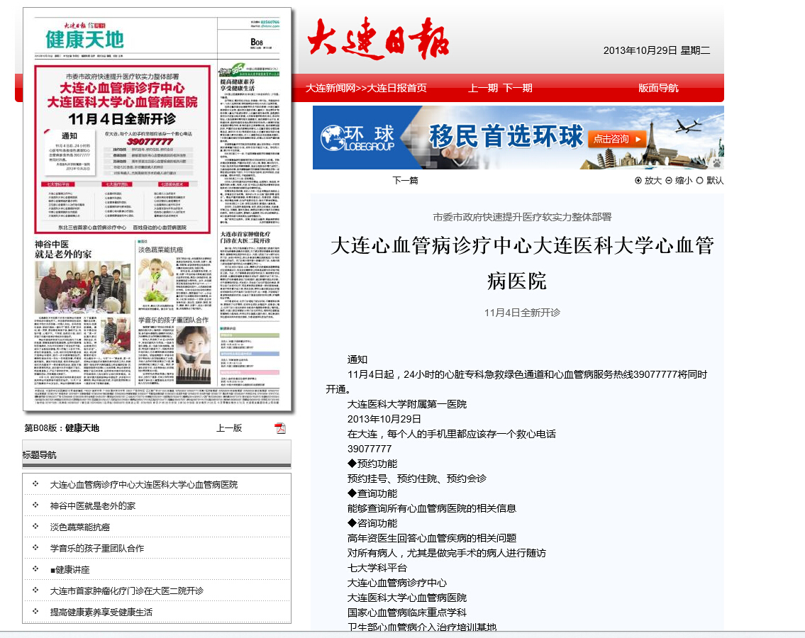This screenshot has height=638, width=805.
Task: Click the 点击咨询 banner button
Action: (x=618, y=139)
